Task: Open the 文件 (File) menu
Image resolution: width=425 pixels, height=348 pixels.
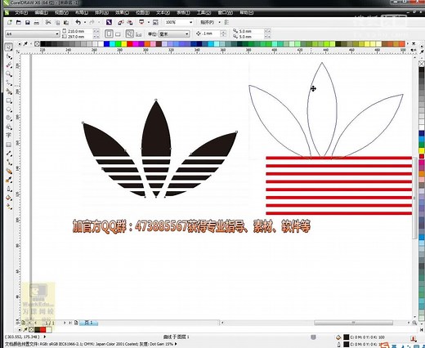Action: tap(21, 12)
